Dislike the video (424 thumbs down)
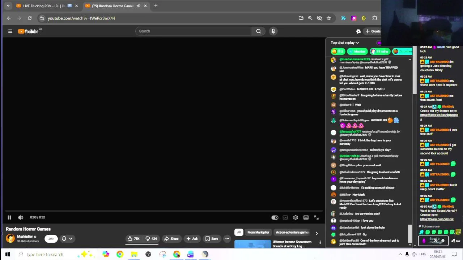This screenshot has height=260, width=463. coord(151,239)
